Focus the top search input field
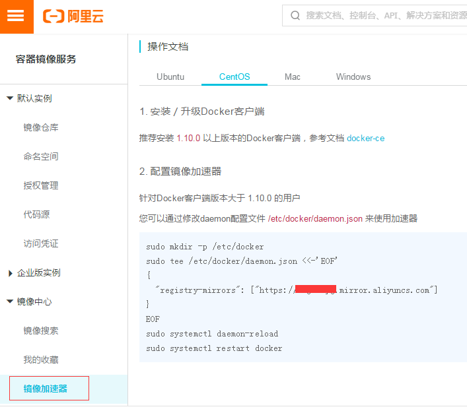Image resolution: width=467 pixels, height=413 pixels. [383, 15]
